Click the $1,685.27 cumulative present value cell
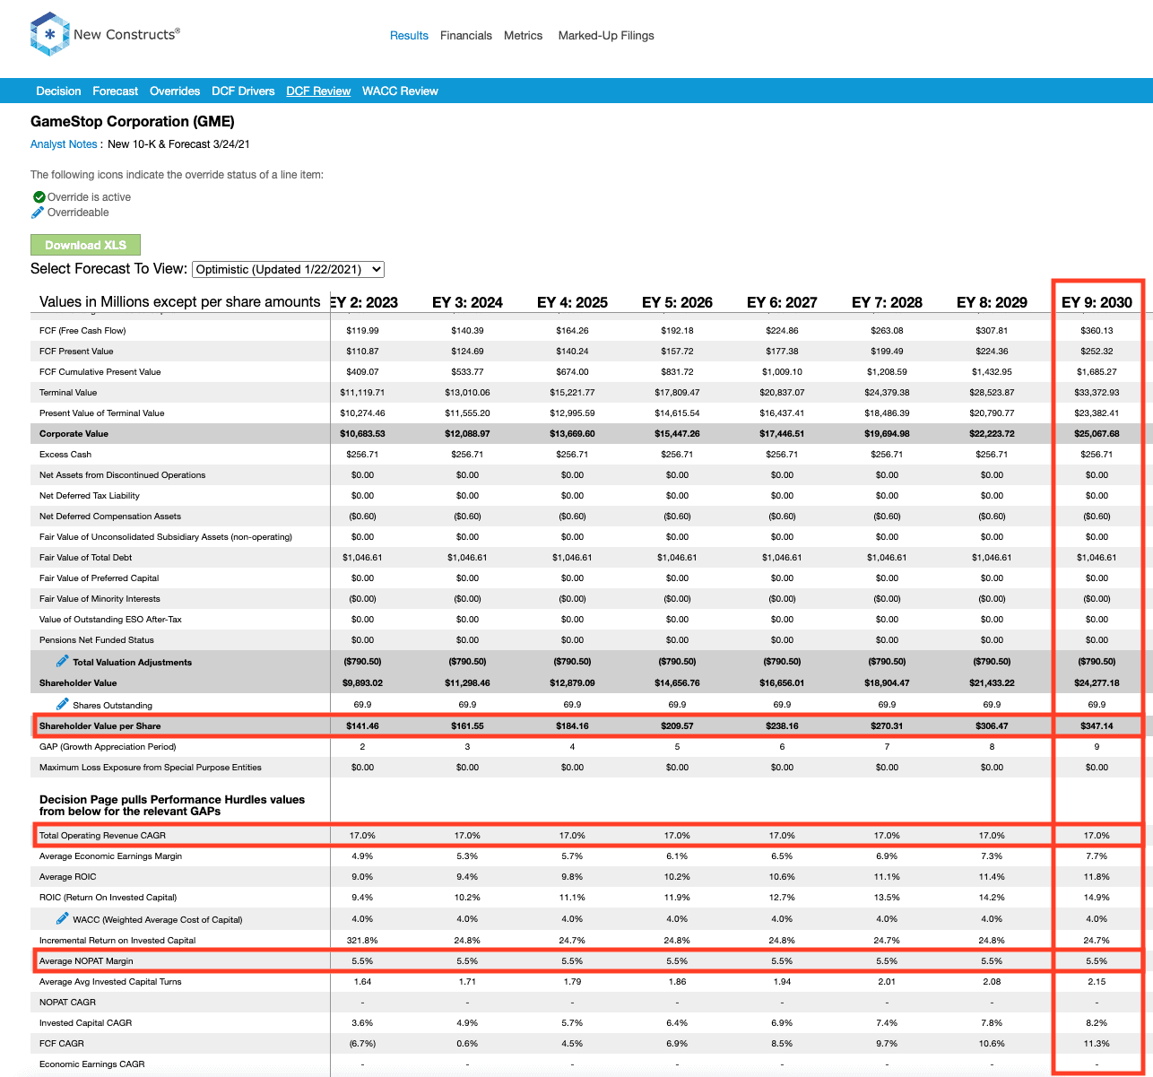The image size is (1153, 1077). (x=1097, y=372)
